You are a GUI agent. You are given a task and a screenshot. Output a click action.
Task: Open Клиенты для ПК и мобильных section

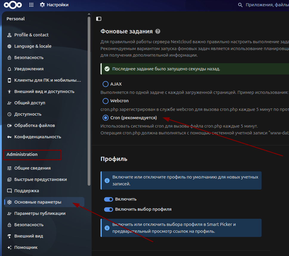(x=44, y=80)
